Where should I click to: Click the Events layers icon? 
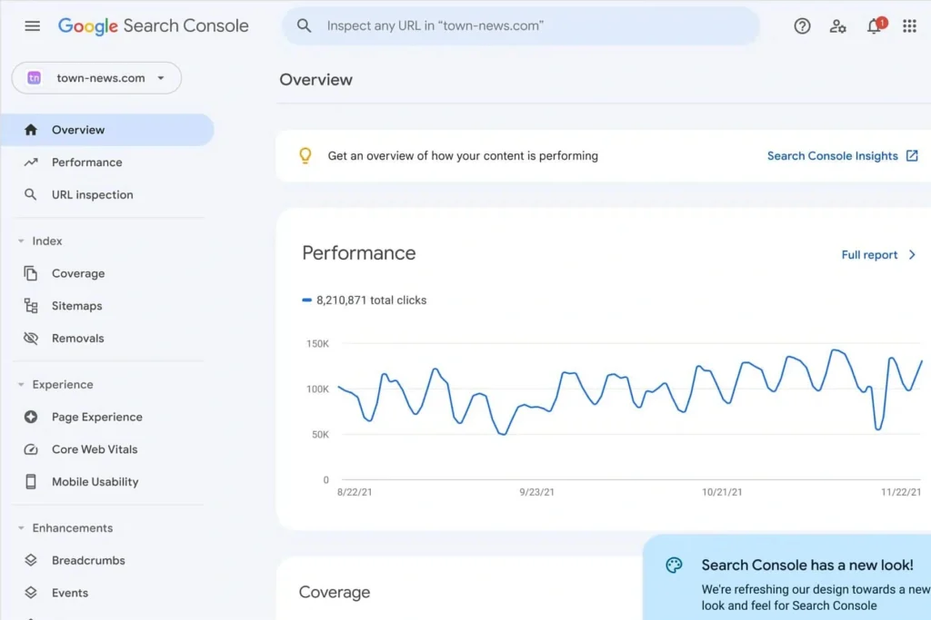(x=31, y=593)
